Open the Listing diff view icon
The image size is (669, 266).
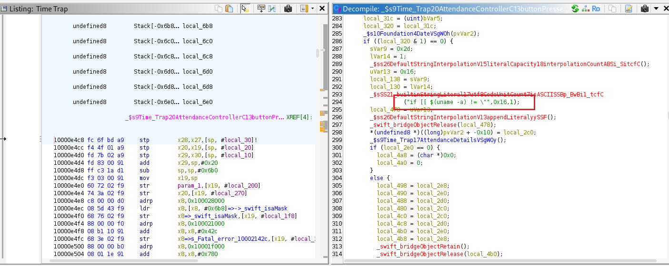coord(272,9)
